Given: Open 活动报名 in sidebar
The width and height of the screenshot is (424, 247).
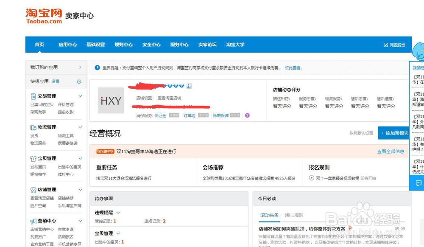Looking at the screenshot, I should 66,237.
